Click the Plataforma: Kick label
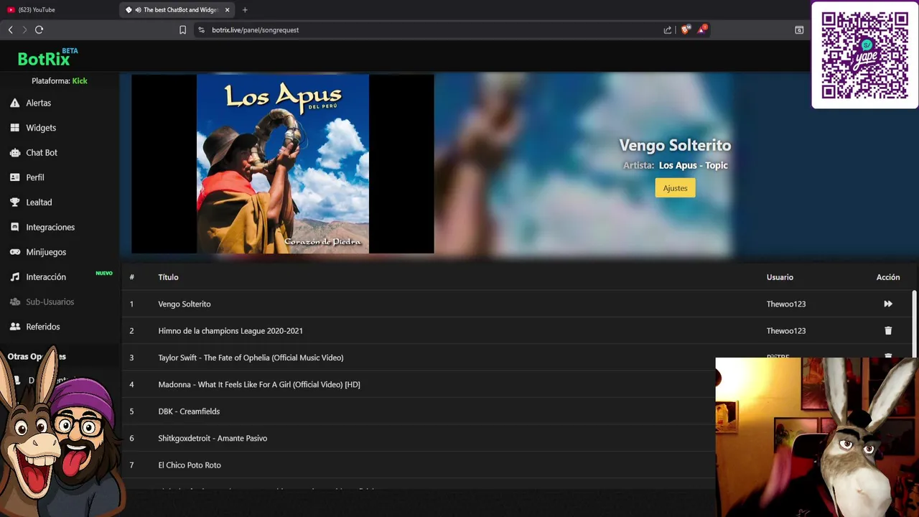 coord(60,81)
